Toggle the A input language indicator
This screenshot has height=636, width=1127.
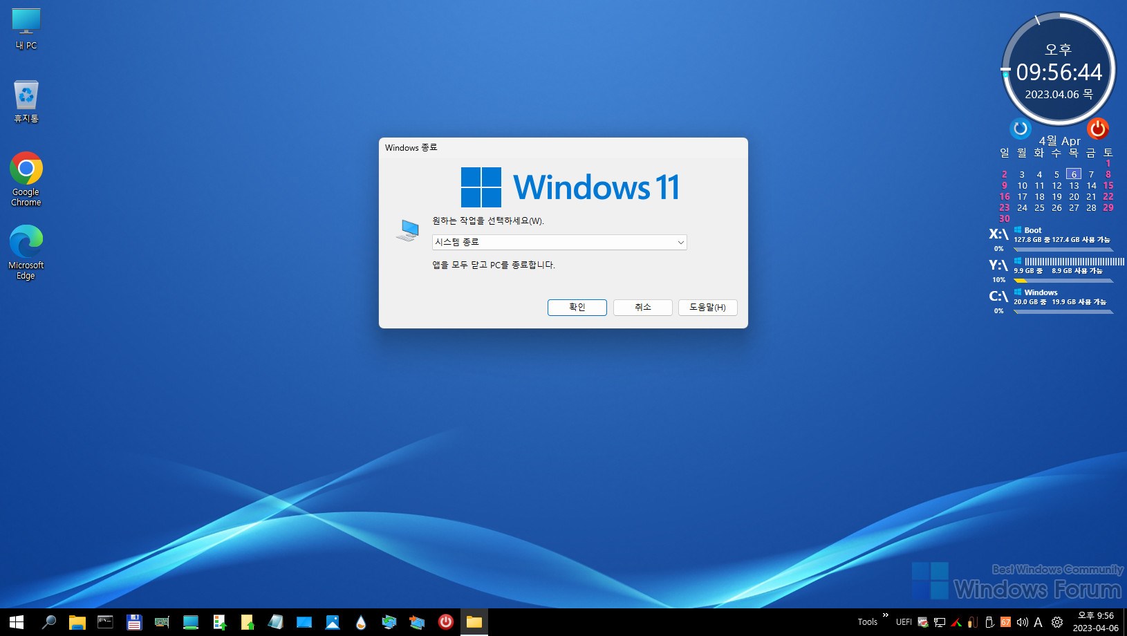[x=1038, y=622]
